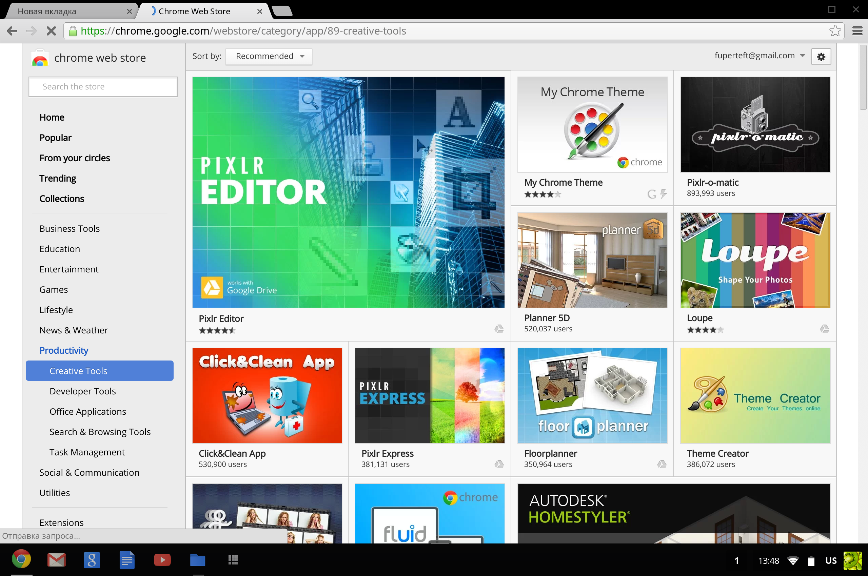Click the Search the store field
868x576 pixels.
103,87
